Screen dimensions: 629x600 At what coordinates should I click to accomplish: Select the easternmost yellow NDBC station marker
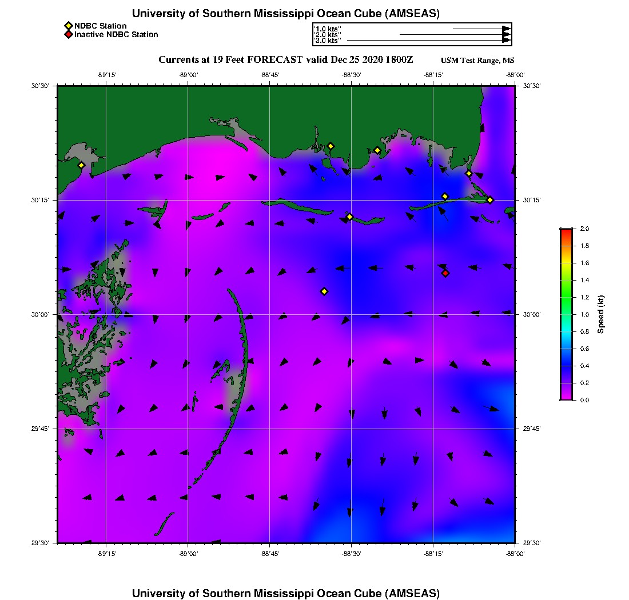click(x=490, y=199)
